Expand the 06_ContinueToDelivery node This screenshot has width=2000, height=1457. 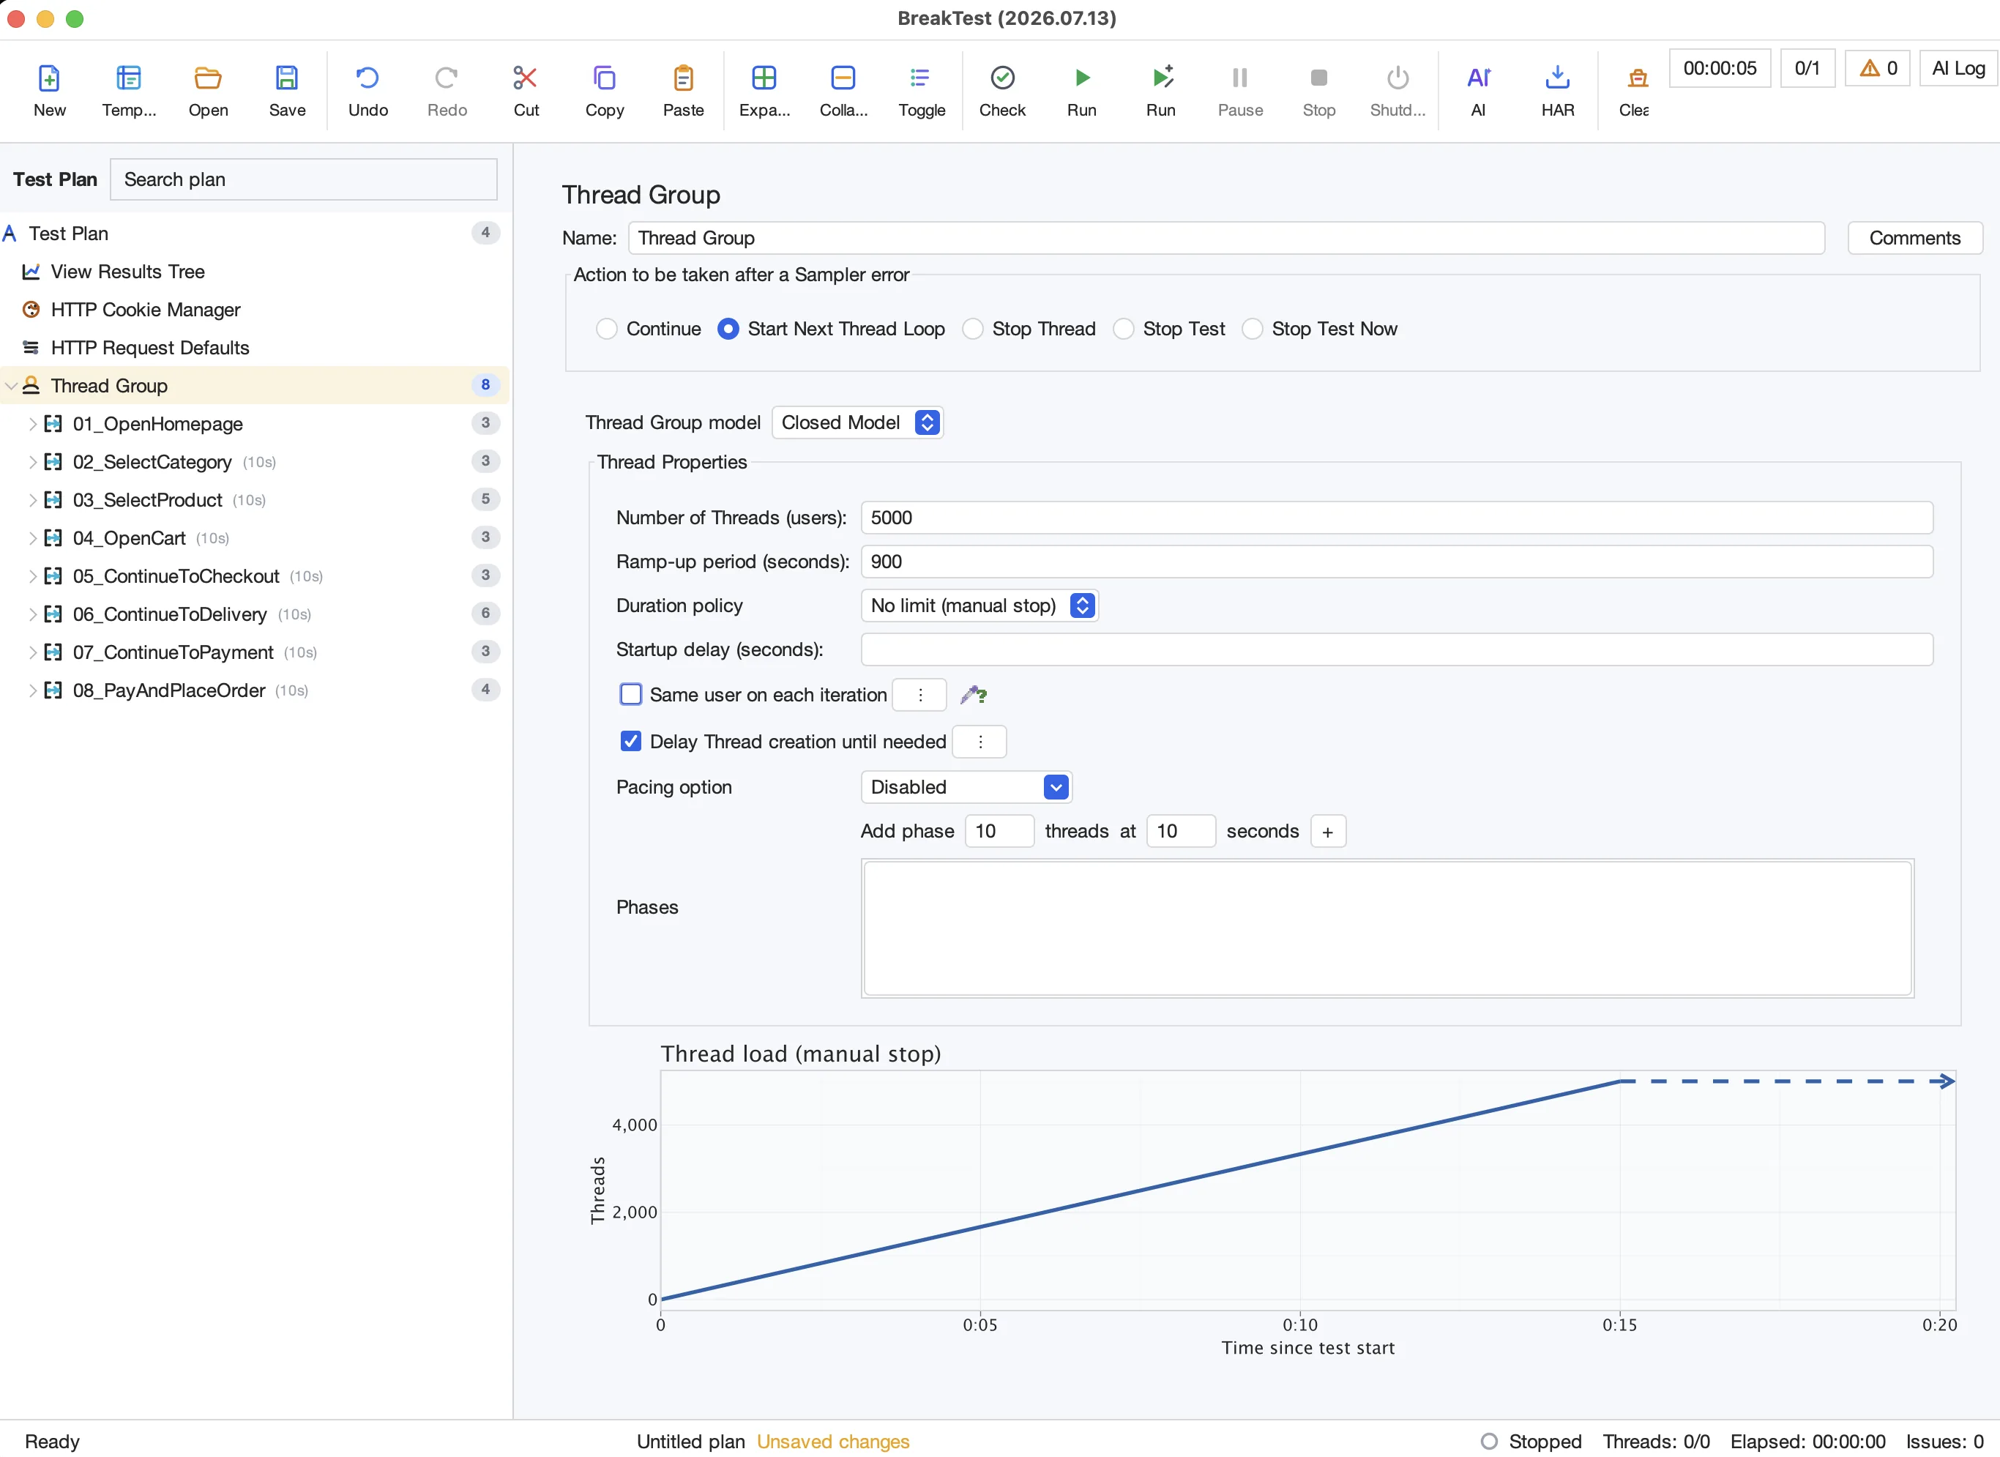(x=33, y=614)
